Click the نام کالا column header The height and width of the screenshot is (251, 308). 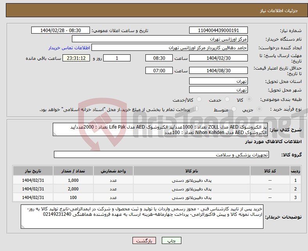point(192,171)
